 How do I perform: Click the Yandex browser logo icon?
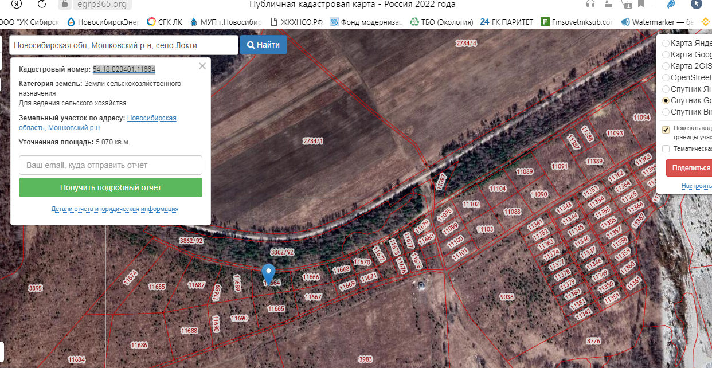[x=17, y=4]
